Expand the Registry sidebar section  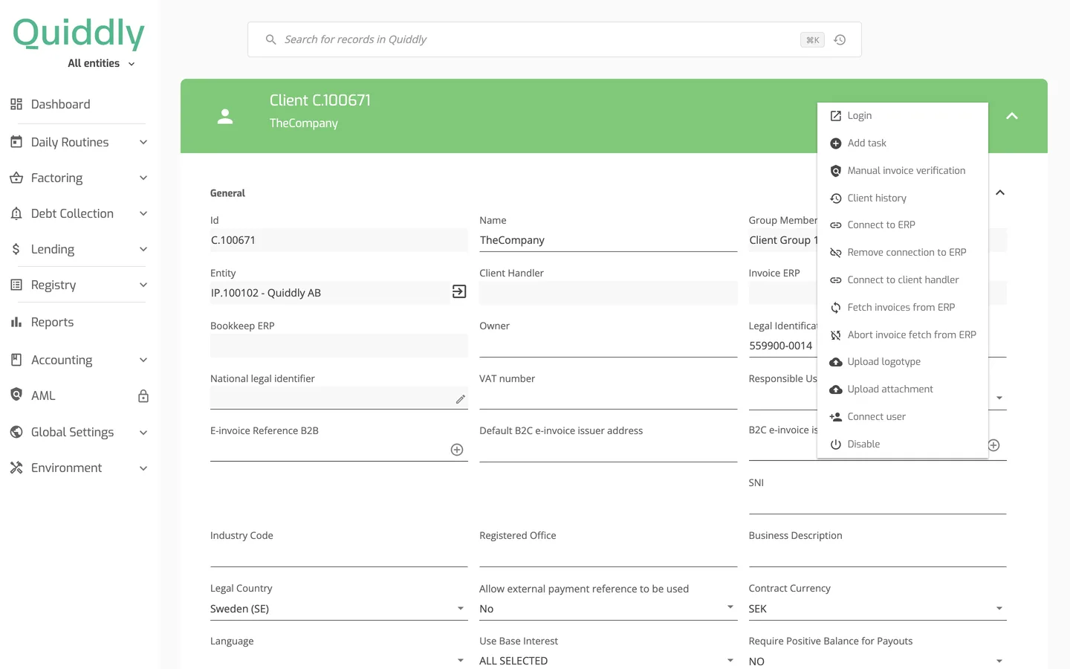[x=143, y=285]
